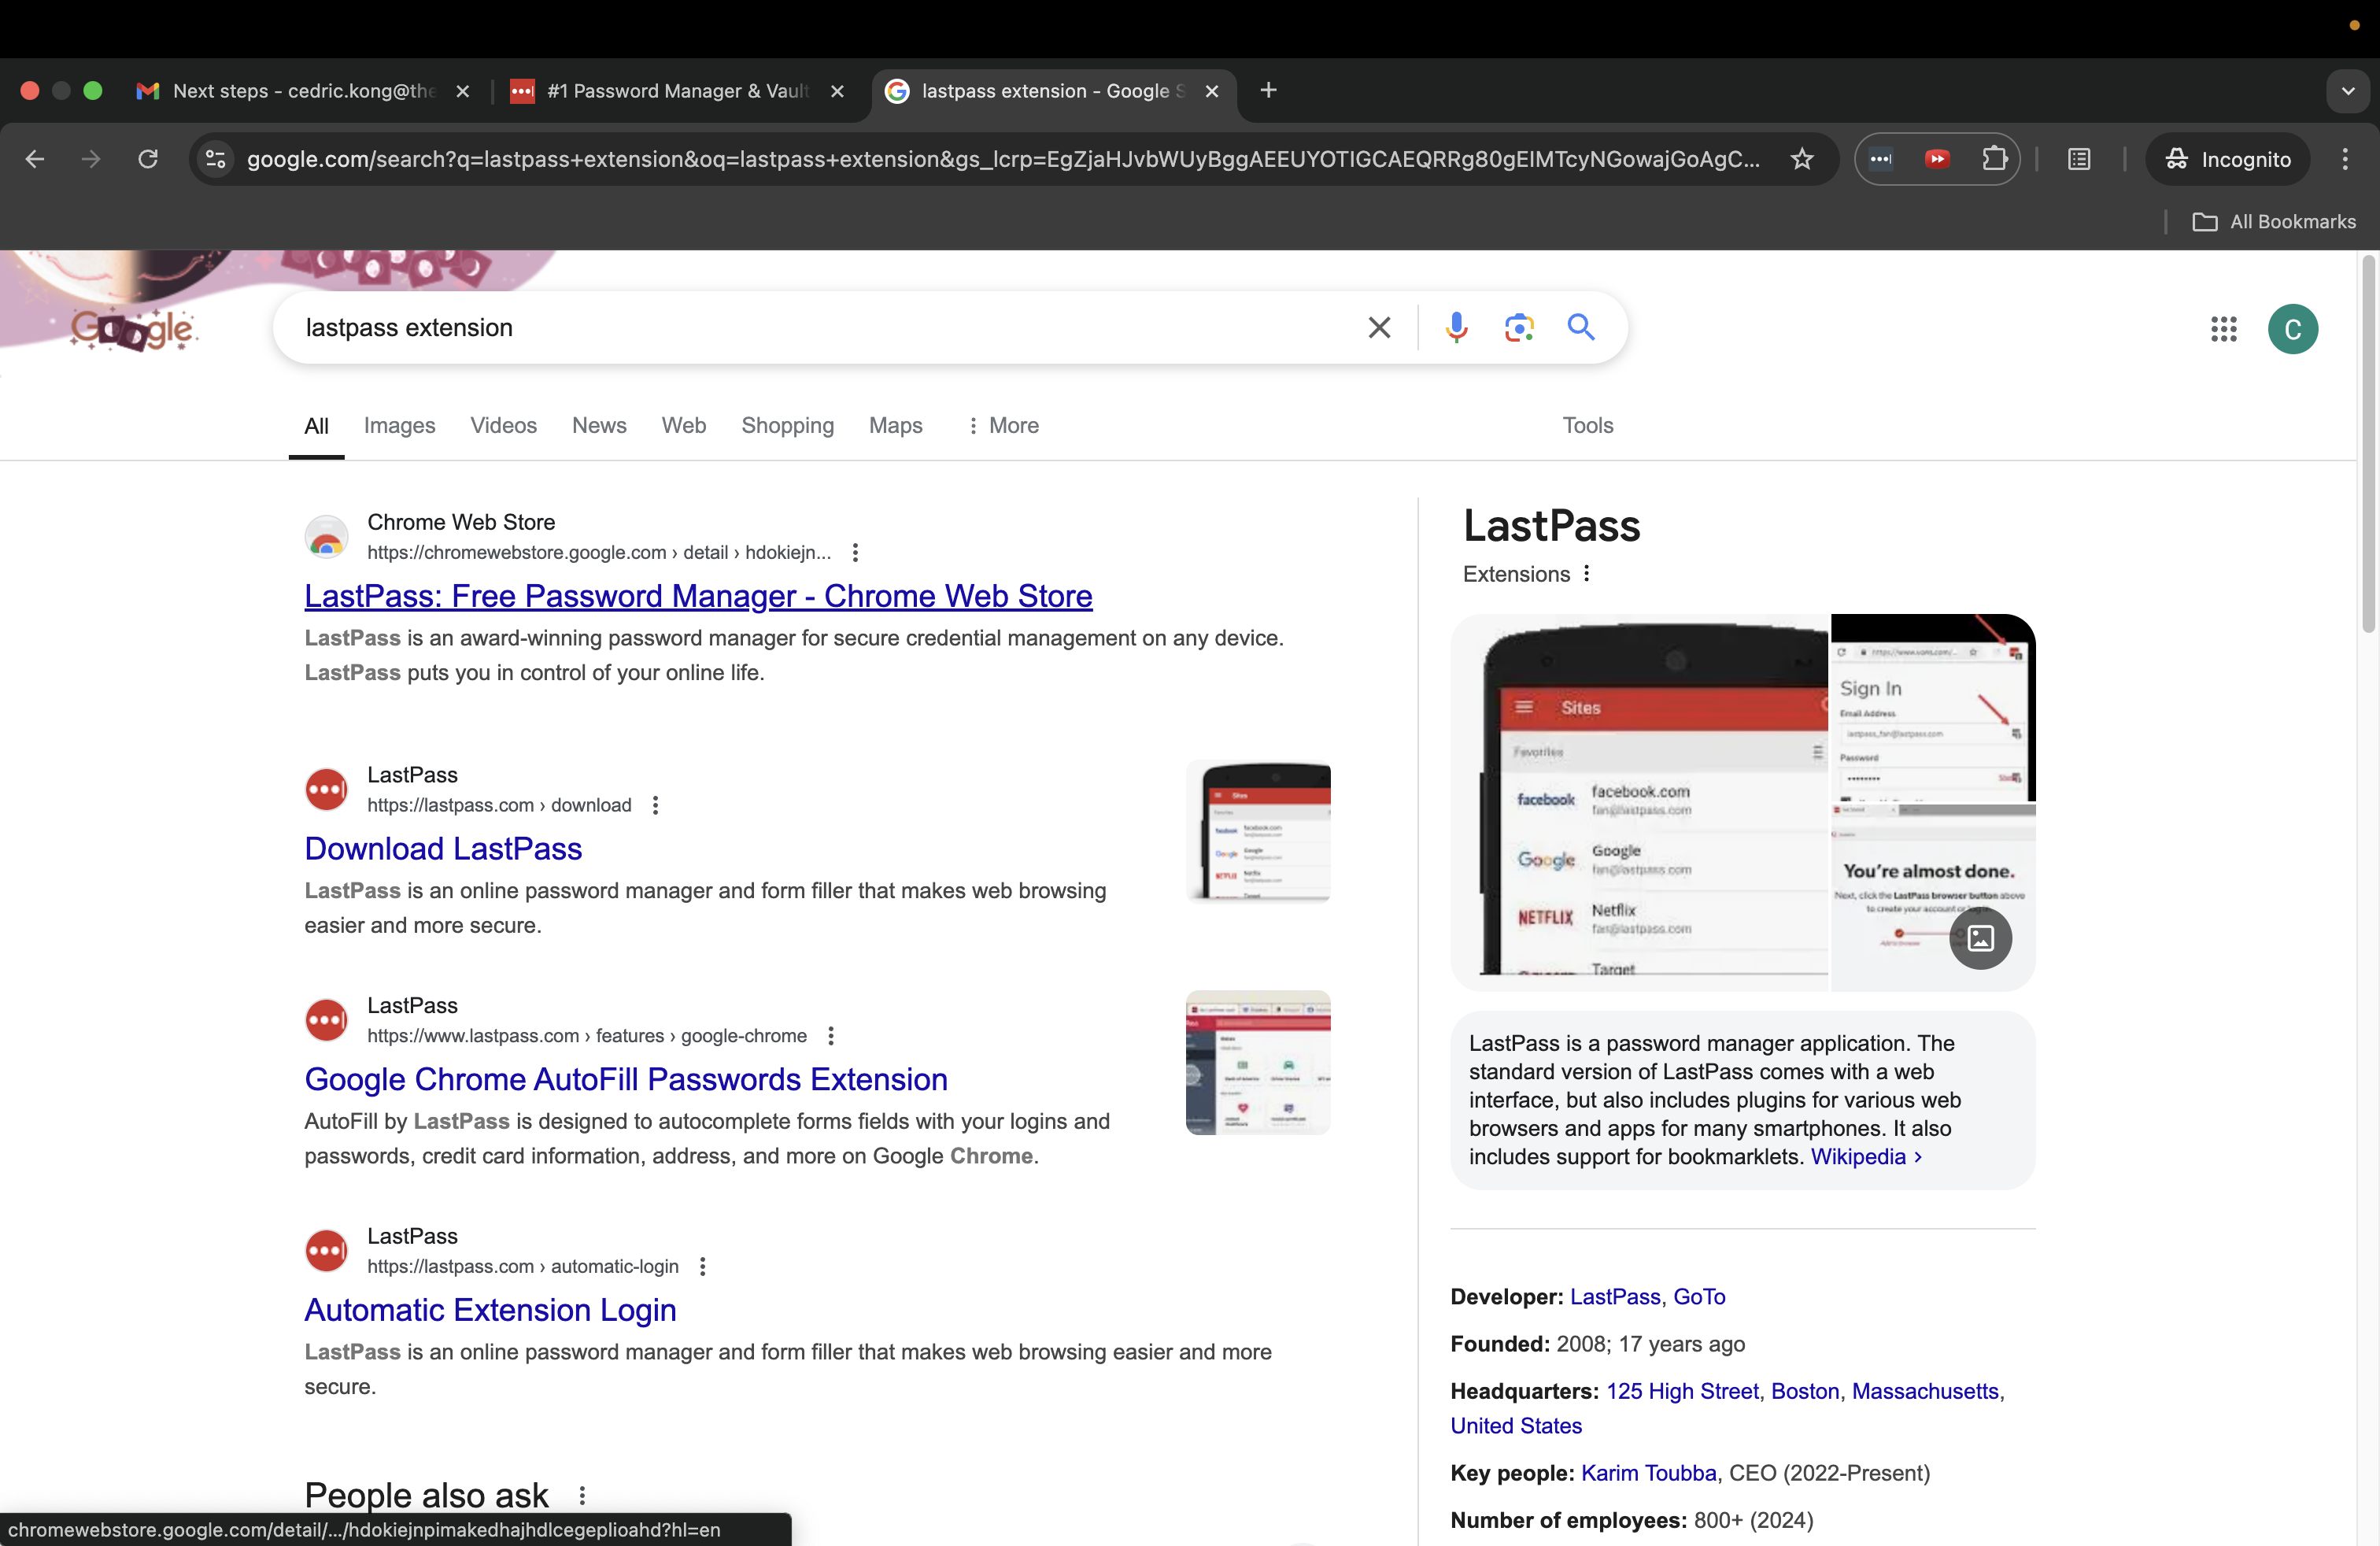
Task: Click the red video extension toolbar icon
Action: (x=1937, y=159)
